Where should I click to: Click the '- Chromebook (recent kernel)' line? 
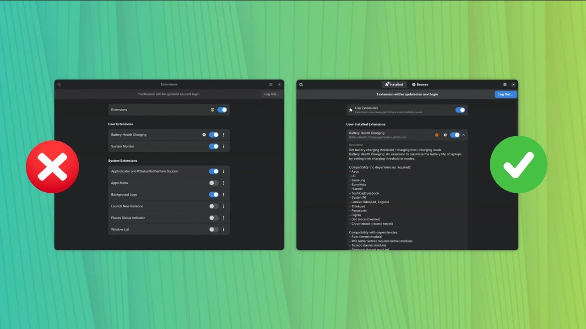coord(371,224)
